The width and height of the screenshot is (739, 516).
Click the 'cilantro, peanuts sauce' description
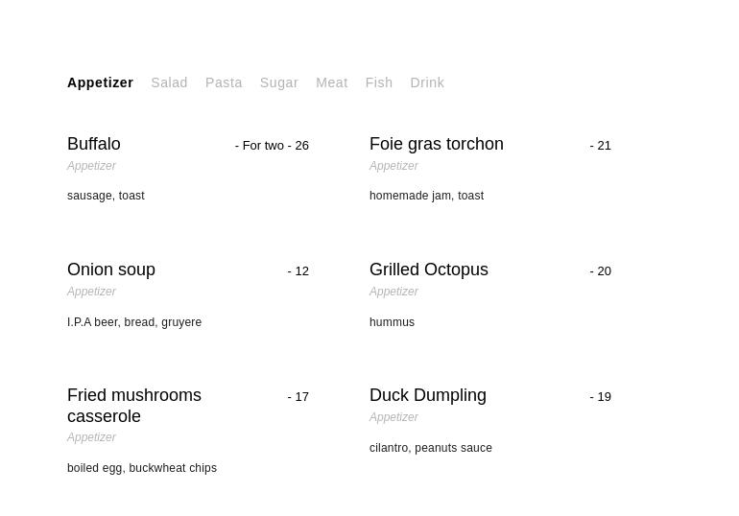[430, 448]
